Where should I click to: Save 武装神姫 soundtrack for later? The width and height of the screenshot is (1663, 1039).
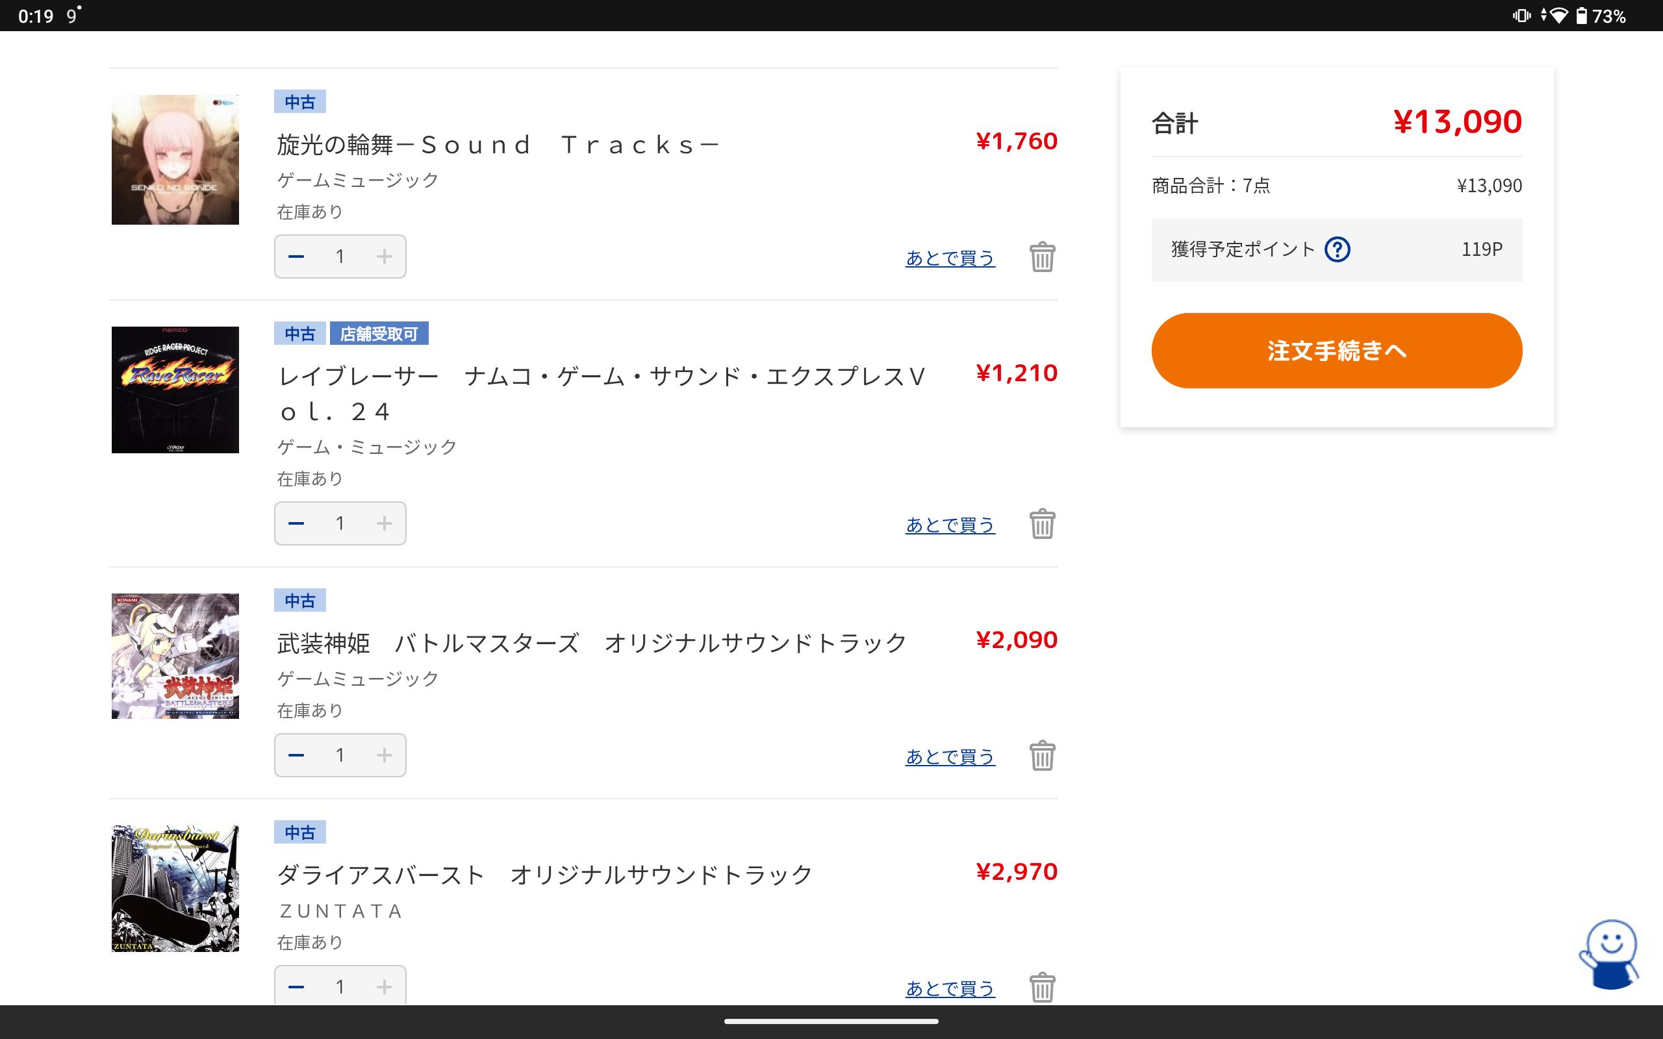click(x=950, y=757)
